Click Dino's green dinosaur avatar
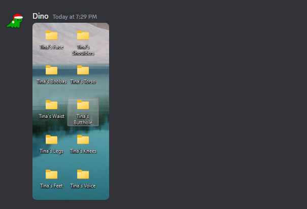 (15, 21)
